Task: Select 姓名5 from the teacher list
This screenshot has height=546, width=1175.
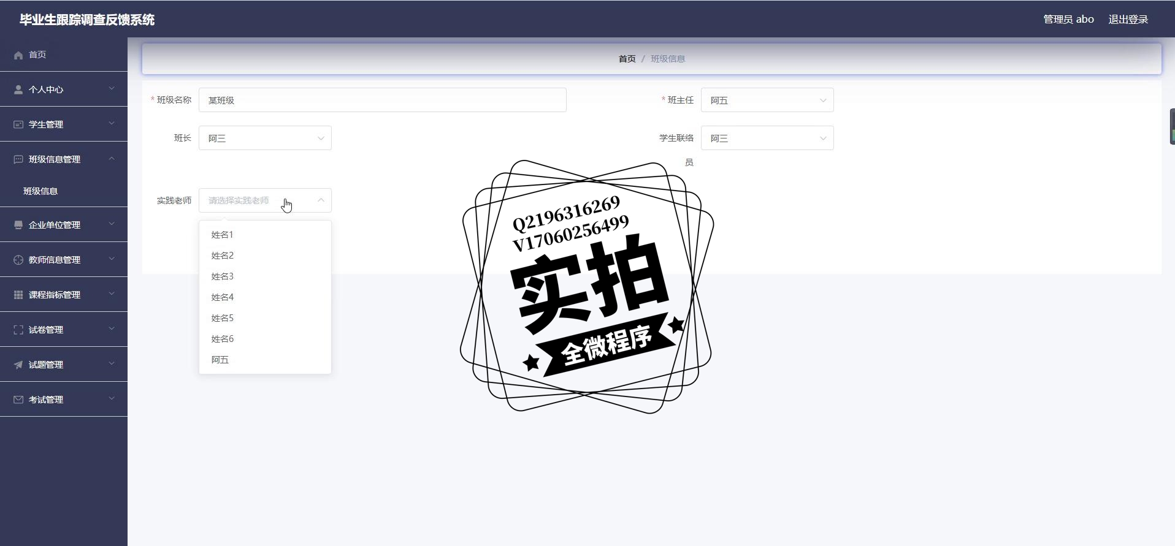Action: click(x=265, y=318)
